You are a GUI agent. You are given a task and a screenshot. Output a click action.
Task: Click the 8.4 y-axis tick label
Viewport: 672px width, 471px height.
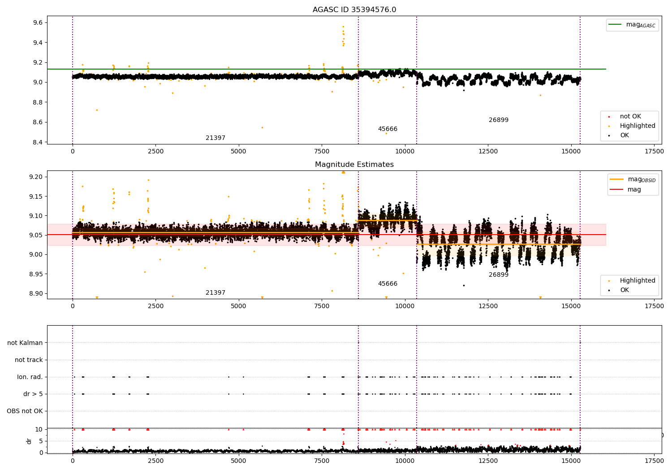(x=38, y=142)
